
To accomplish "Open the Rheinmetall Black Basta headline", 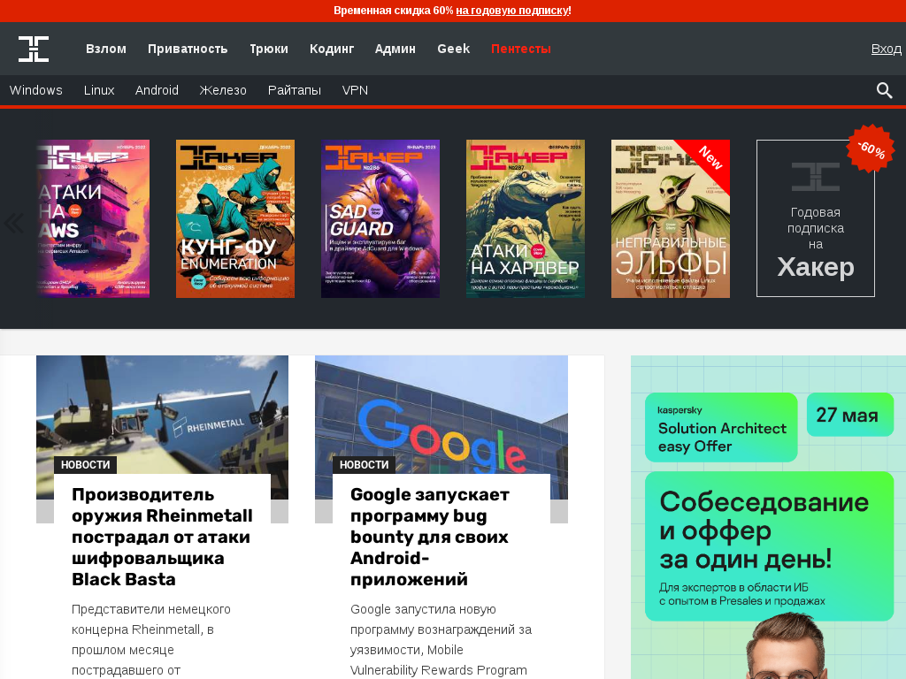I will pos(162,537).
